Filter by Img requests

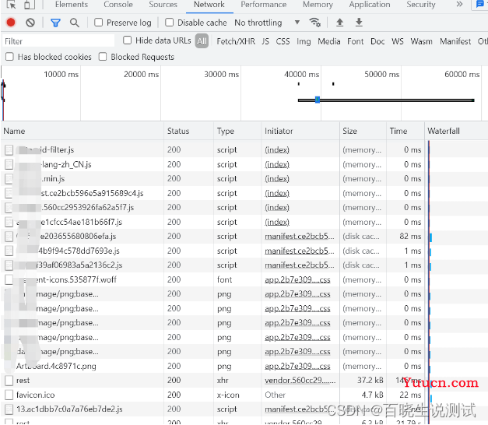point(304,41)
